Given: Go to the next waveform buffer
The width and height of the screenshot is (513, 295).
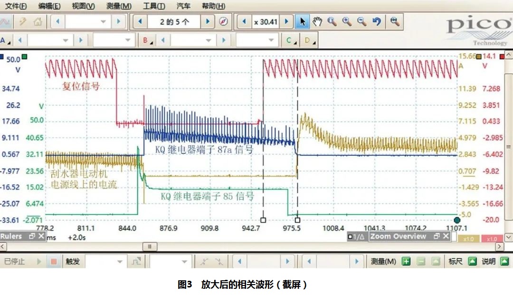Looking at the screenshot, I should 208,22.
